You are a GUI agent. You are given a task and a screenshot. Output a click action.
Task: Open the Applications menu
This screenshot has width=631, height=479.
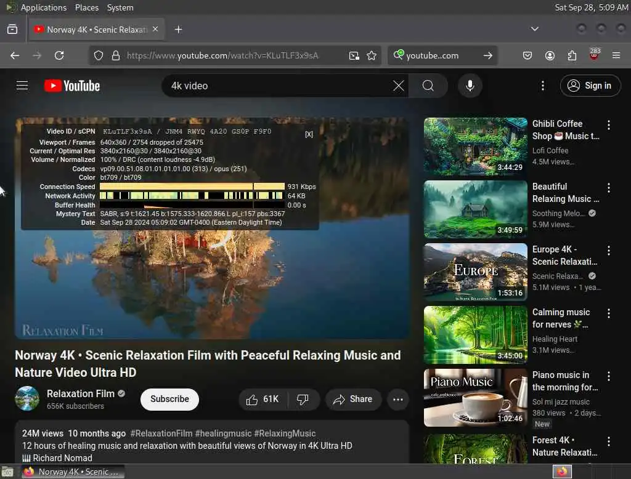click(44, 7)
